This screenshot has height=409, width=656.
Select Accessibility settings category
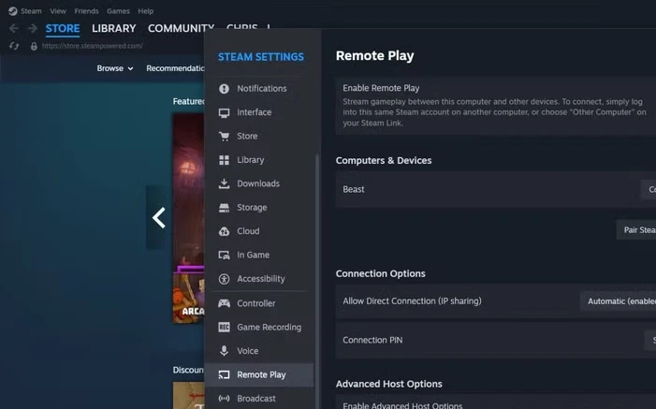click(261, 279)
